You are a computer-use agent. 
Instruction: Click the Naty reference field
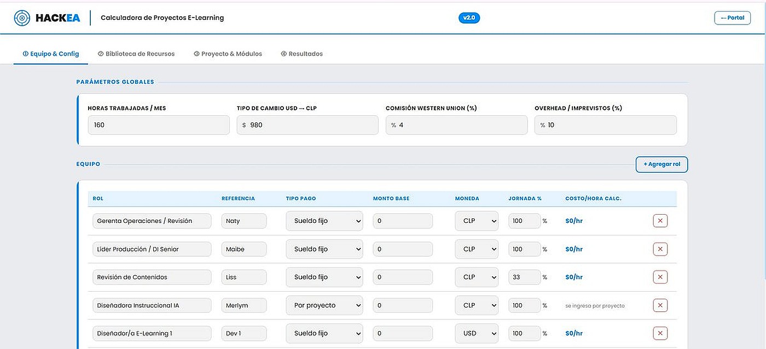[244, 221]
